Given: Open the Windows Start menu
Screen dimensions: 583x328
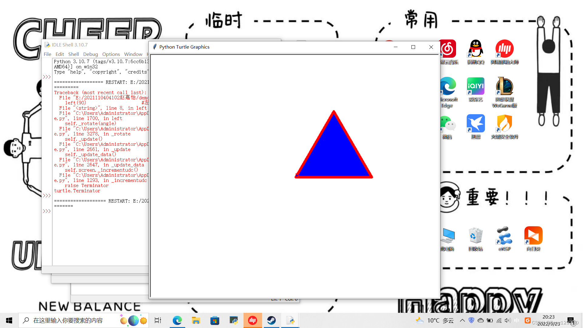Looking at the screenshot, I should 9,320.
